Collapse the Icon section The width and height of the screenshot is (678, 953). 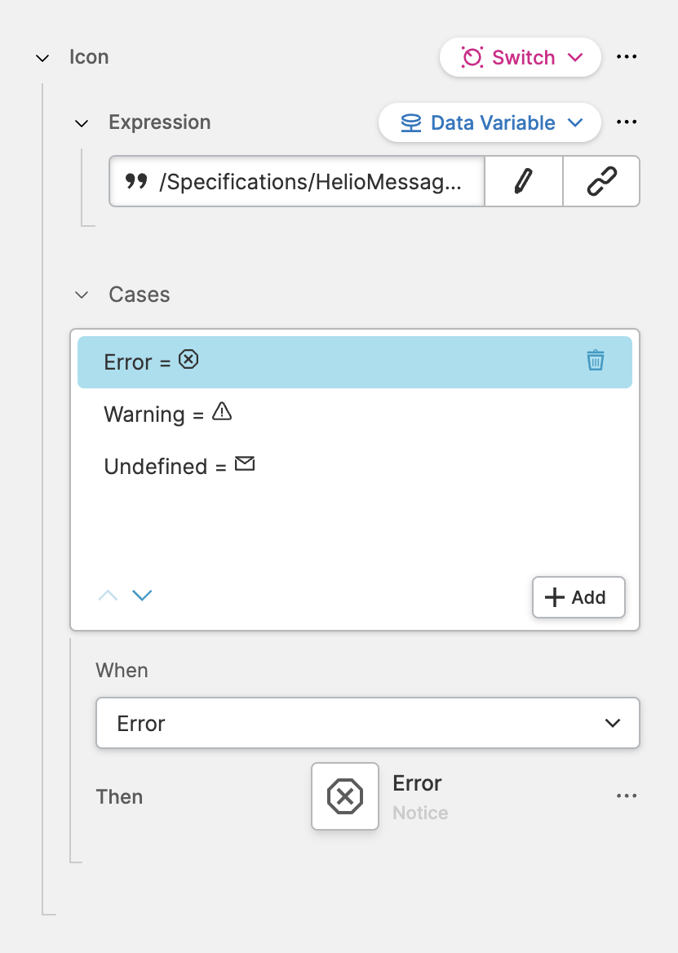click(x=43, y=58)
